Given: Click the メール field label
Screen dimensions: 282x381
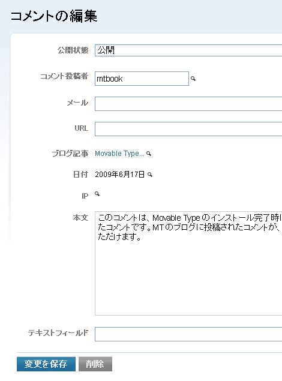Looking at the screenshot, I should pos(77,103).
